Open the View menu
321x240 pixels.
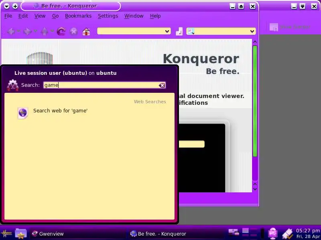point(40,16)
